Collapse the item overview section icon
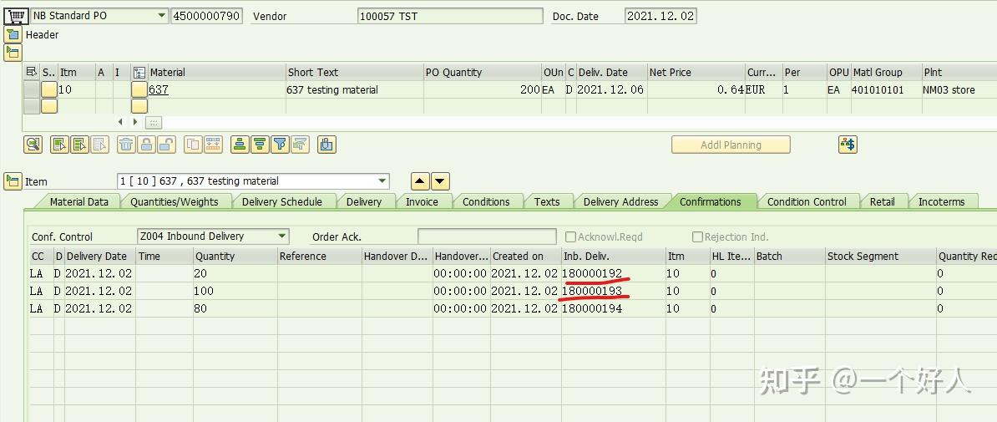The width and height of the screenshot is (997, 422). pos(12,52)
